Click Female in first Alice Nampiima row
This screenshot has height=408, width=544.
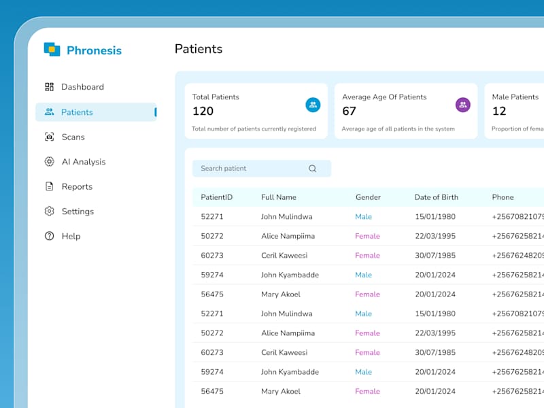tap(367, 236)
